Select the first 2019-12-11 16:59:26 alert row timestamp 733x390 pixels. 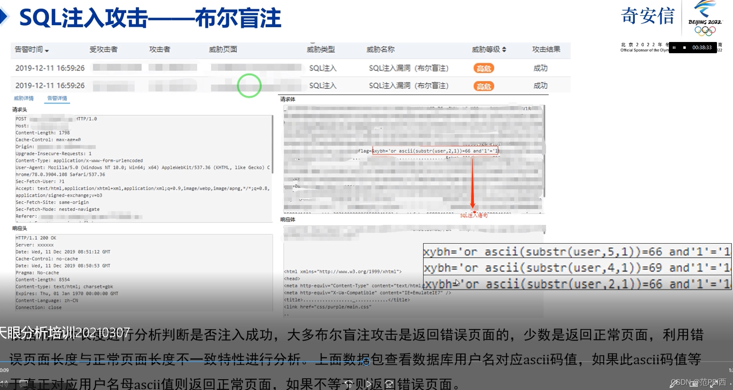(x=50, y=68)
